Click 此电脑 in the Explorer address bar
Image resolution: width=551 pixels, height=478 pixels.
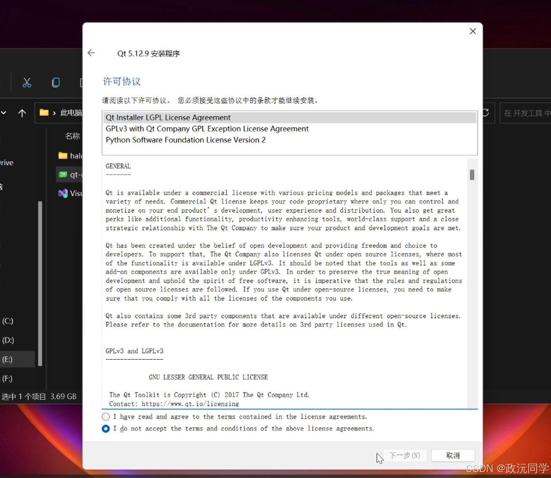[x=71, y=113]
